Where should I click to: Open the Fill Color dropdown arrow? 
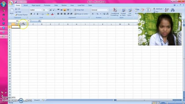pos(50,14)
